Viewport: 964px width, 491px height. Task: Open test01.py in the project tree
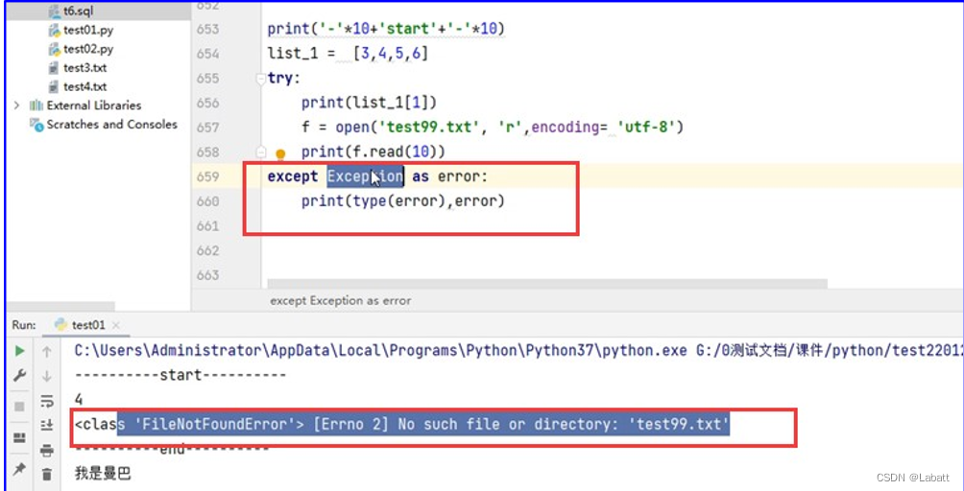pos(88,30)
